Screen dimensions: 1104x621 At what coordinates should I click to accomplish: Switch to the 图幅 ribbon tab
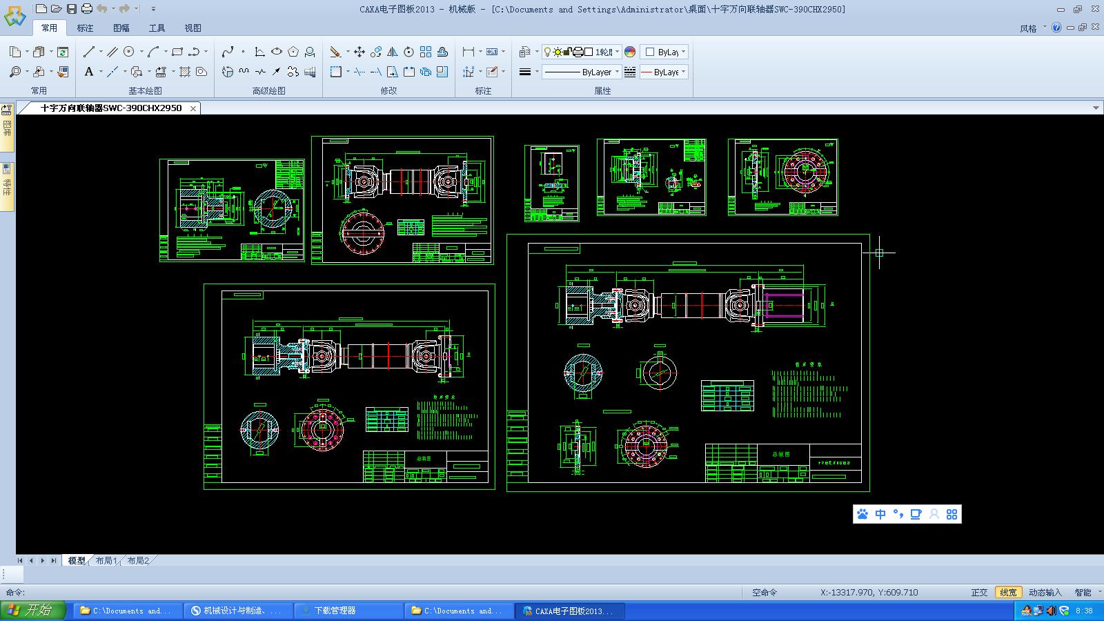click(121, 28)
